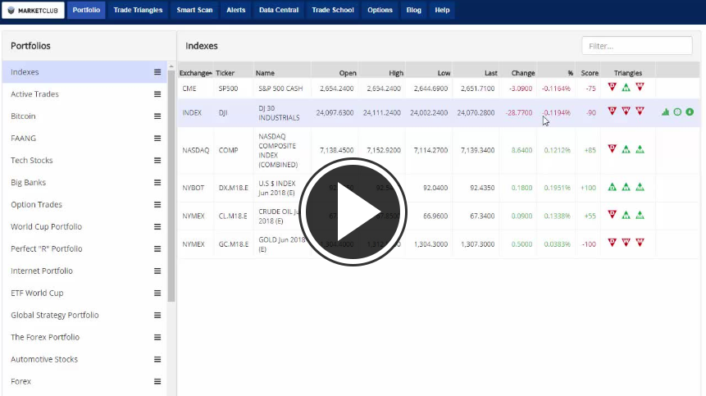Open the menu icon for Internet Portfolio

coord(157,271)
